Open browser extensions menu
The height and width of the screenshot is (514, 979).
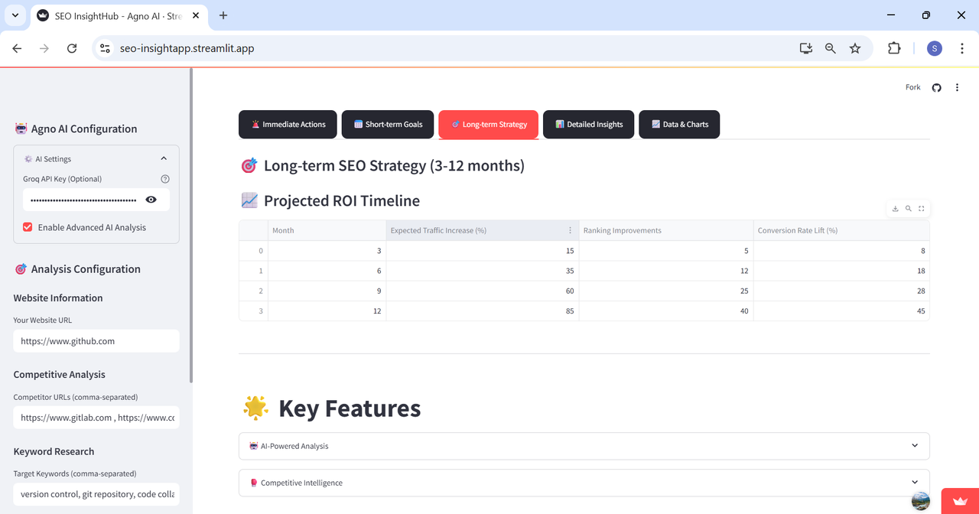pos(894,48)
